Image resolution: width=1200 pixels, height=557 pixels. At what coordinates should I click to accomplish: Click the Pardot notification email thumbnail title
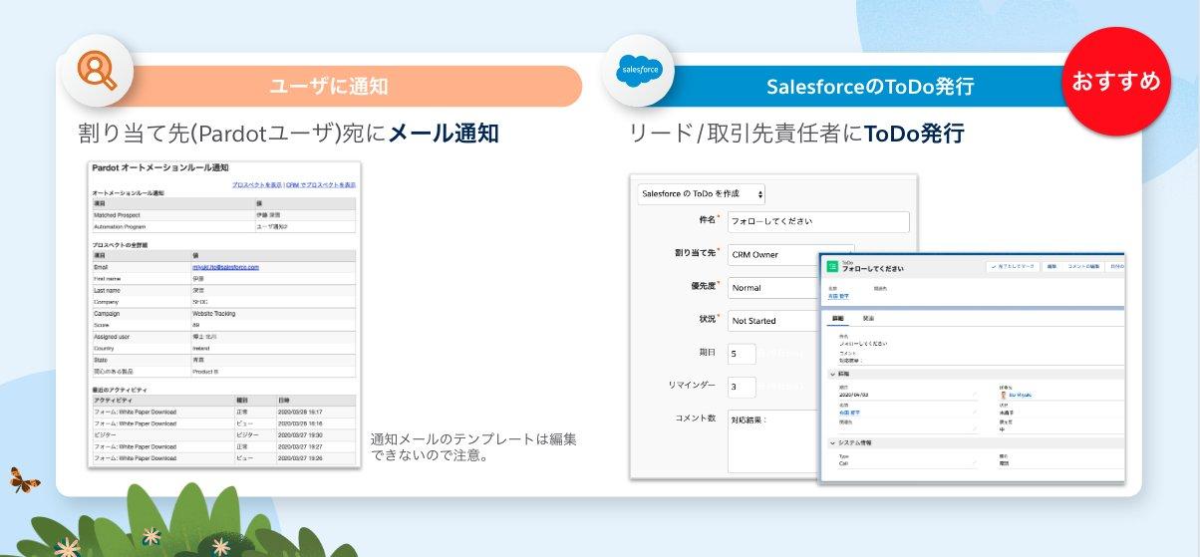pos(159,168)
